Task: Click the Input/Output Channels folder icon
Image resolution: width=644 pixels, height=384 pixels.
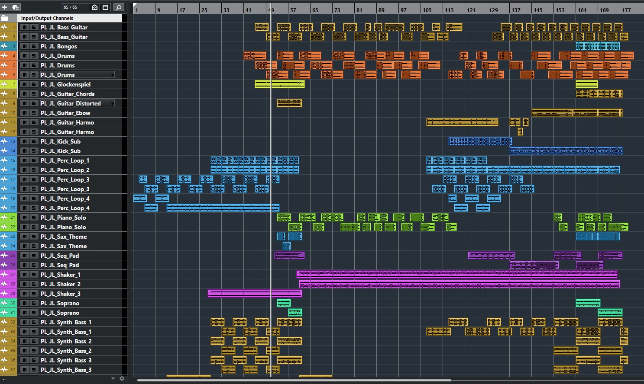Action: tap(5, 18)
